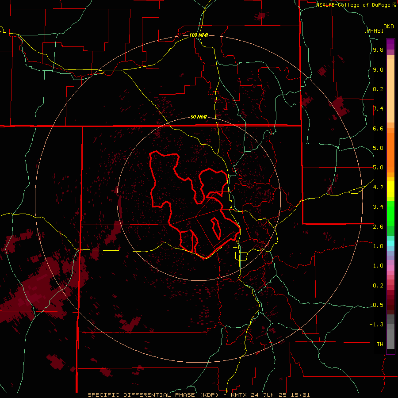Click the '50 NMI' range ring label
Screen dimensions: 398x398
click(199, 117)
